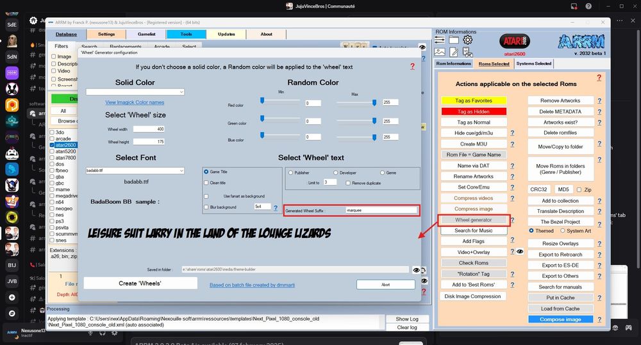Click the Tag as Favorites button

[x=474, y=101]
